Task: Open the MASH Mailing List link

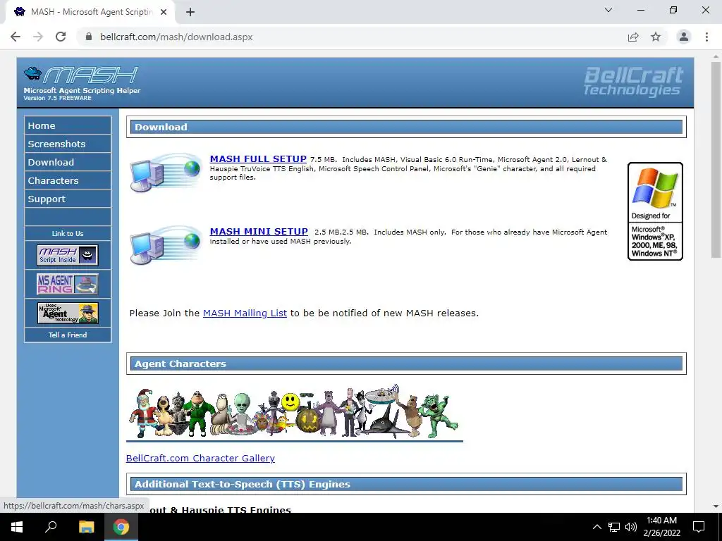Action: point(245,313)
